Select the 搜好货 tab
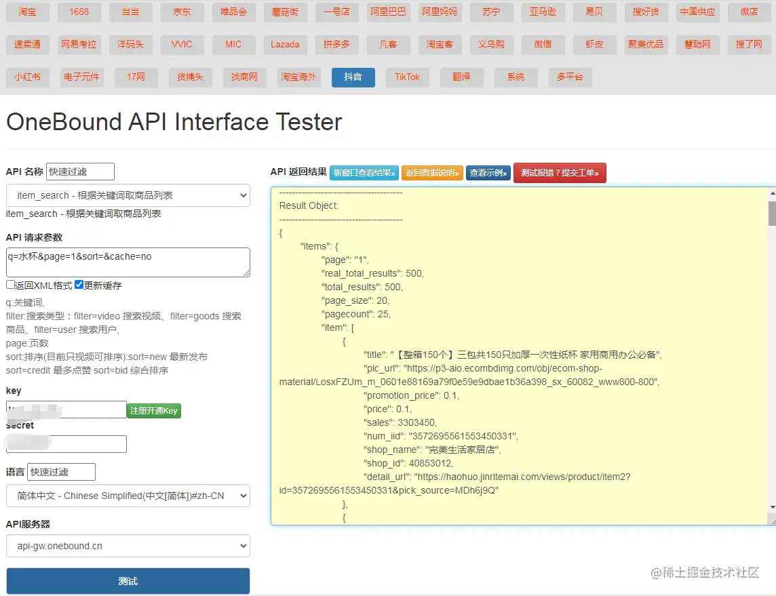Screen dimensions: 776x596 (646, 12)
